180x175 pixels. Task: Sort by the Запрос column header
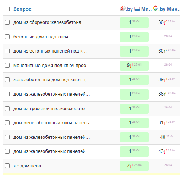[22, 9]
